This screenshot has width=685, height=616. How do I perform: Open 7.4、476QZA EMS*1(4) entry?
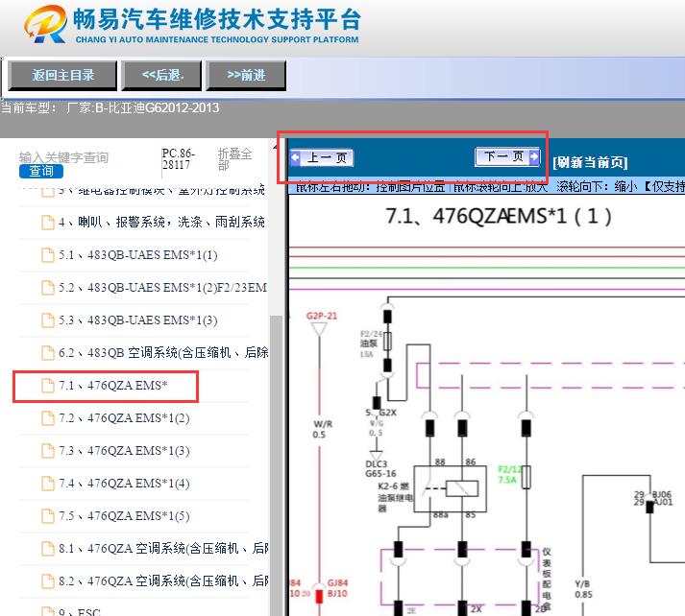click(x=124, y=484)
